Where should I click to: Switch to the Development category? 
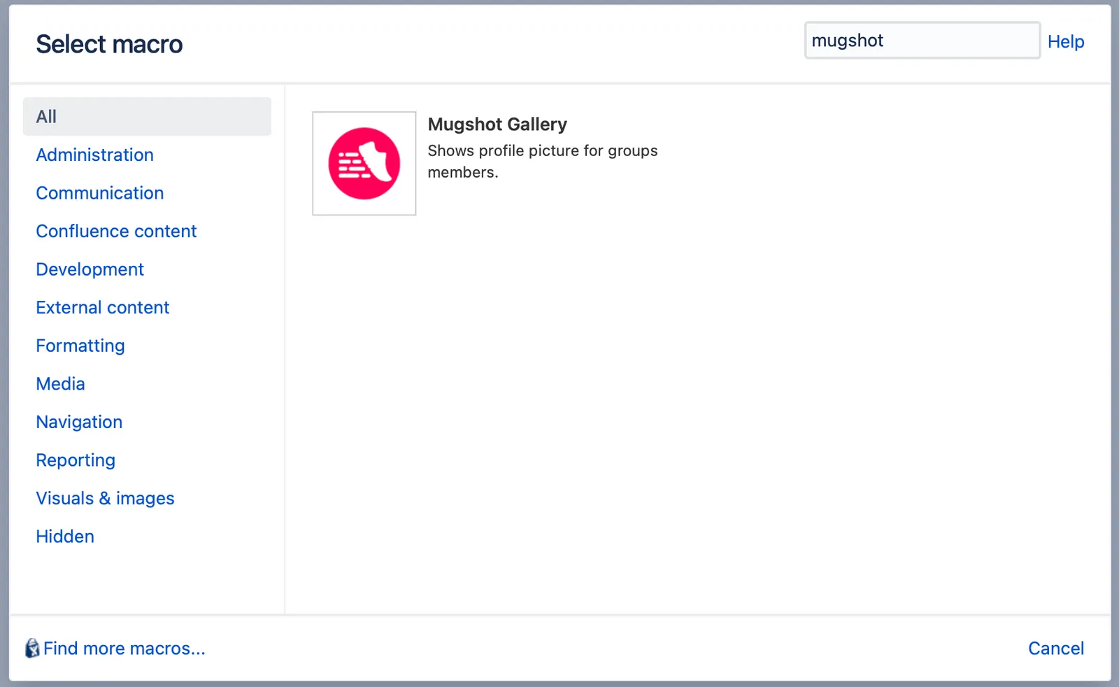[x=90, y=269]
